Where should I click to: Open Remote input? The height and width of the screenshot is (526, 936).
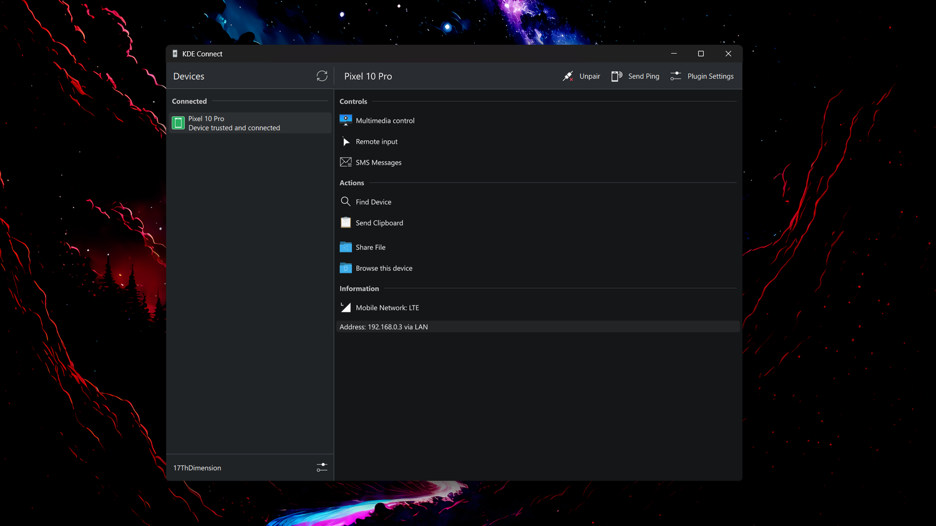pos(376,141)
